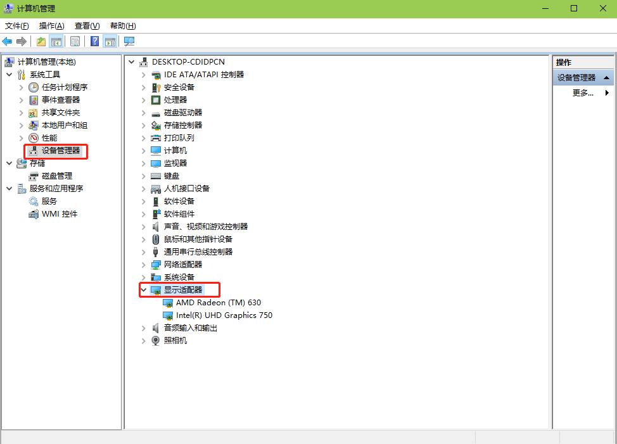
Task: Open the 查看(V) menu
Action: point(87,26)
